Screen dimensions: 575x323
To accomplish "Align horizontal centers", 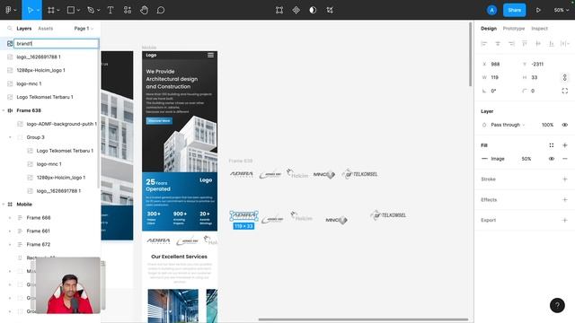I will [x=498, y=44].
